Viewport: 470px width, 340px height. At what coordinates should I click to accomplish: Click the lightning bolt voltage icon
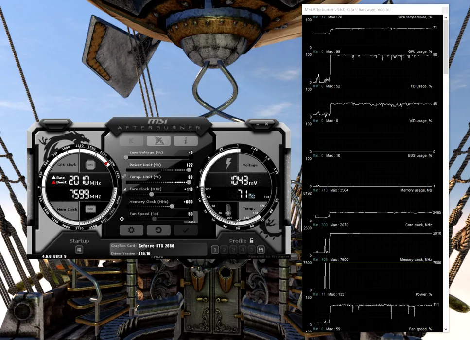228,164
